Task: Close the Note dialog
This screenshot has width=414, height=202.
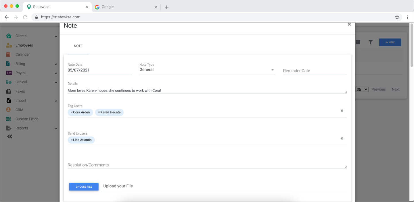Action: [x=349, y=24]
